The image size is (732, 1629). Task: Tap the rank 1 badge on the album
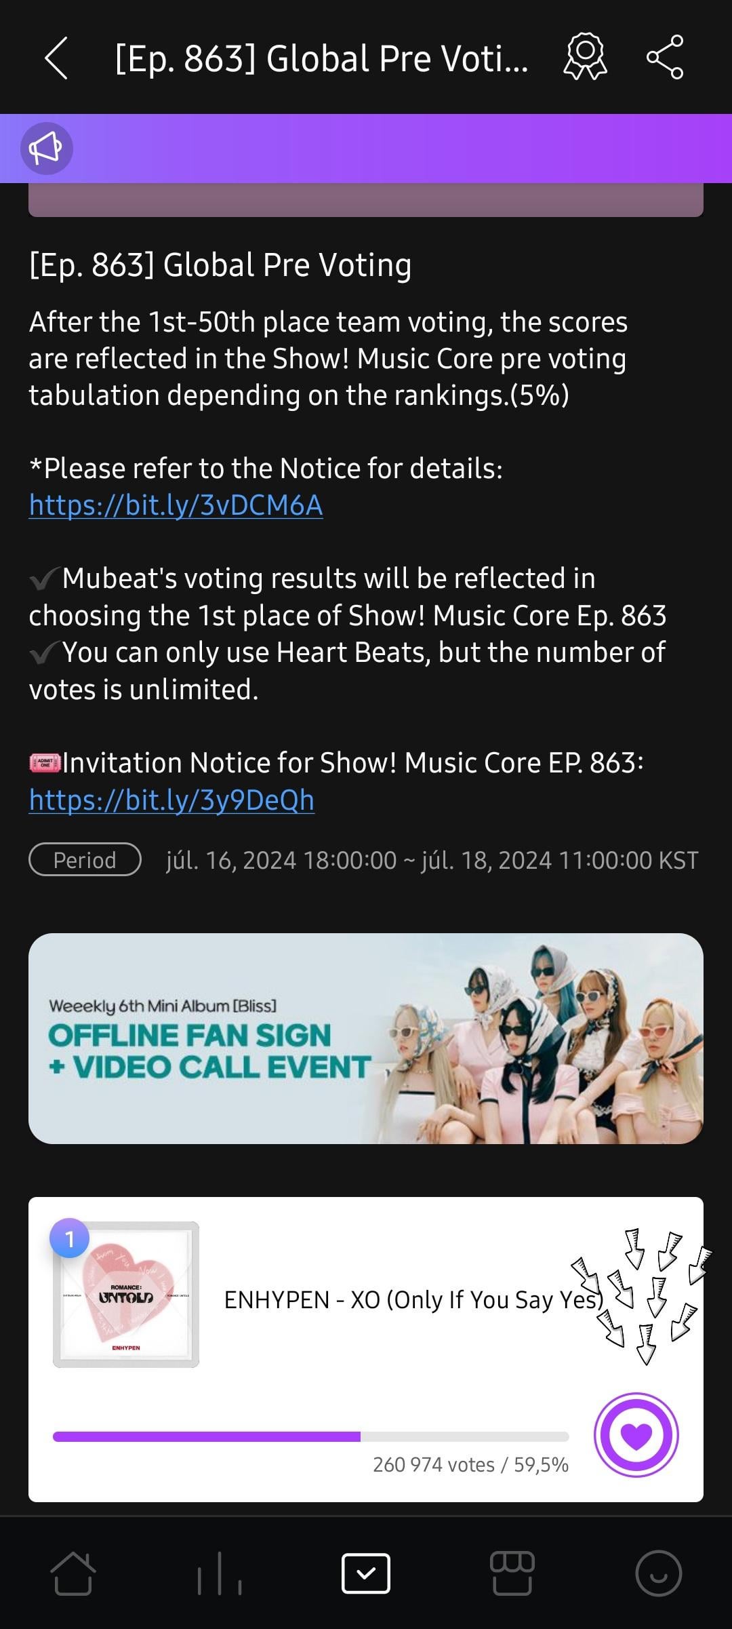click(x=69, y=1238)
